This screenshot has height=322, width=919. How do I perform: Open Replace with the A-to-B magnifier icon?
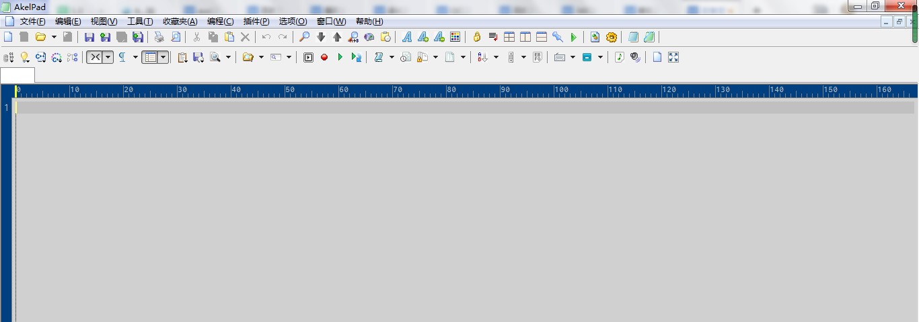click(x=353, y=37)
